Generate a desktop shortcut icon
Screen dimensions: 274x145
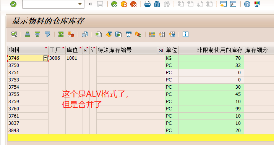coord(233,4)
